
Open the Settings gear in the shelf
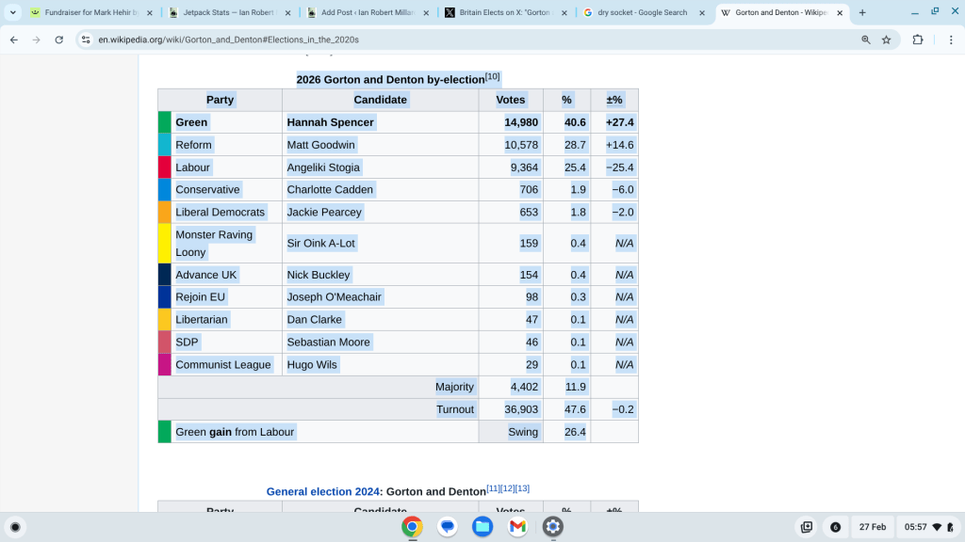click(553, 527)
